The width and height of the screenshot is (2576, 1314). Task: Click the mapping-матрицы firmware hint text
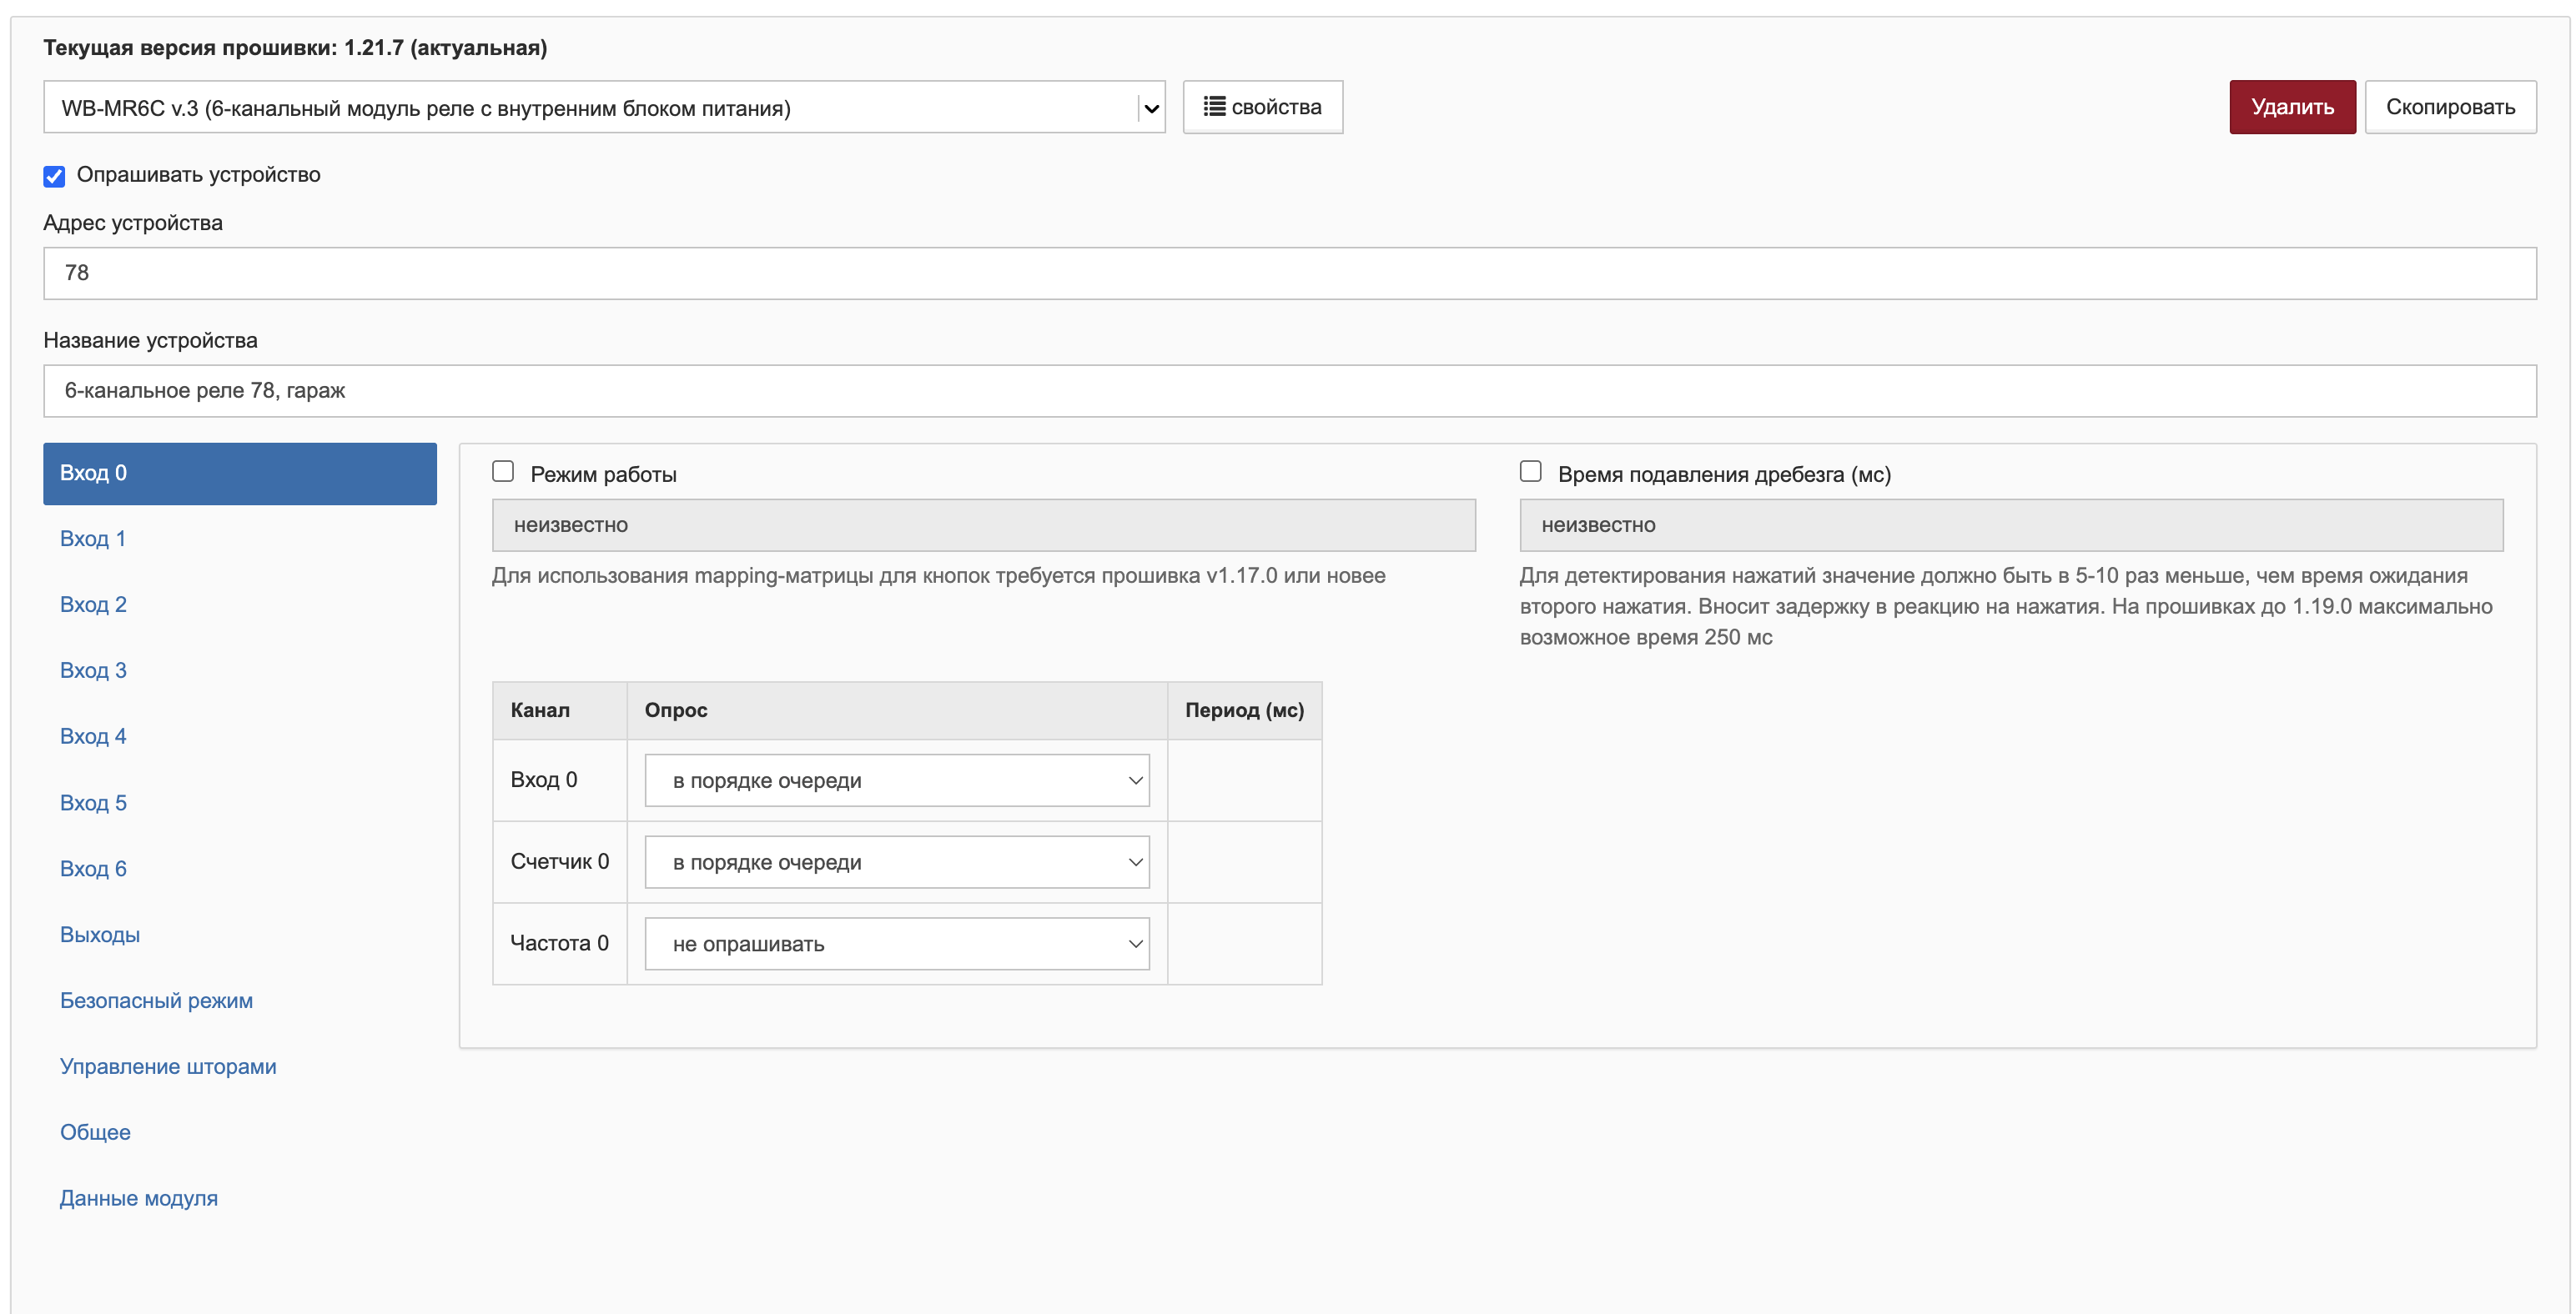click(938, 577)
